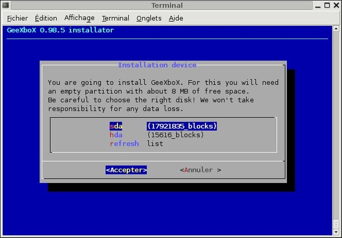This screenshot has width=342, height=238.
Task: Open the Aide menu
Action: [x=176, y=18]
